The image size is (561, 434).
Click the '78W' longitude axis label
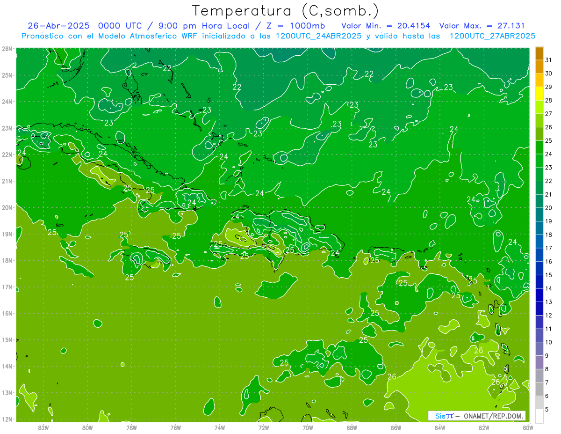click(131, 427)
